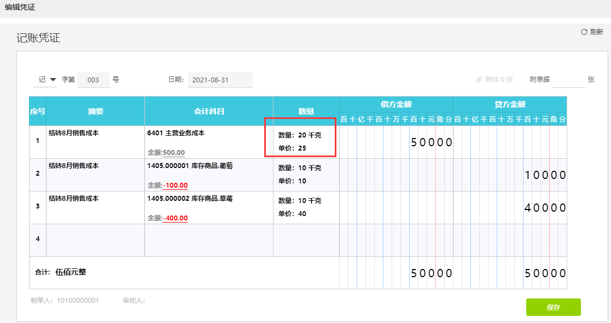Click the attachment paperclip icon

point(479,79)
